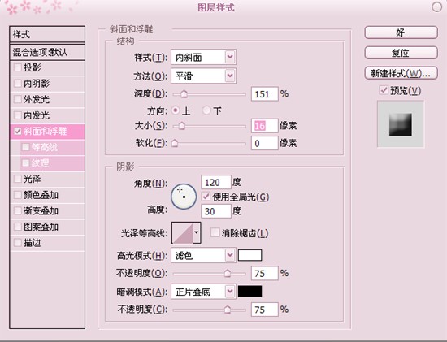Click the 深度 (Depth) slider handle

184,93
